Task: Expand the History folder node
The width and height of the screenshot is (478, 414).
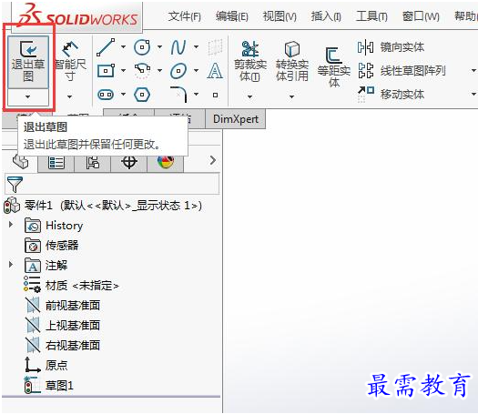Action: 11,225
